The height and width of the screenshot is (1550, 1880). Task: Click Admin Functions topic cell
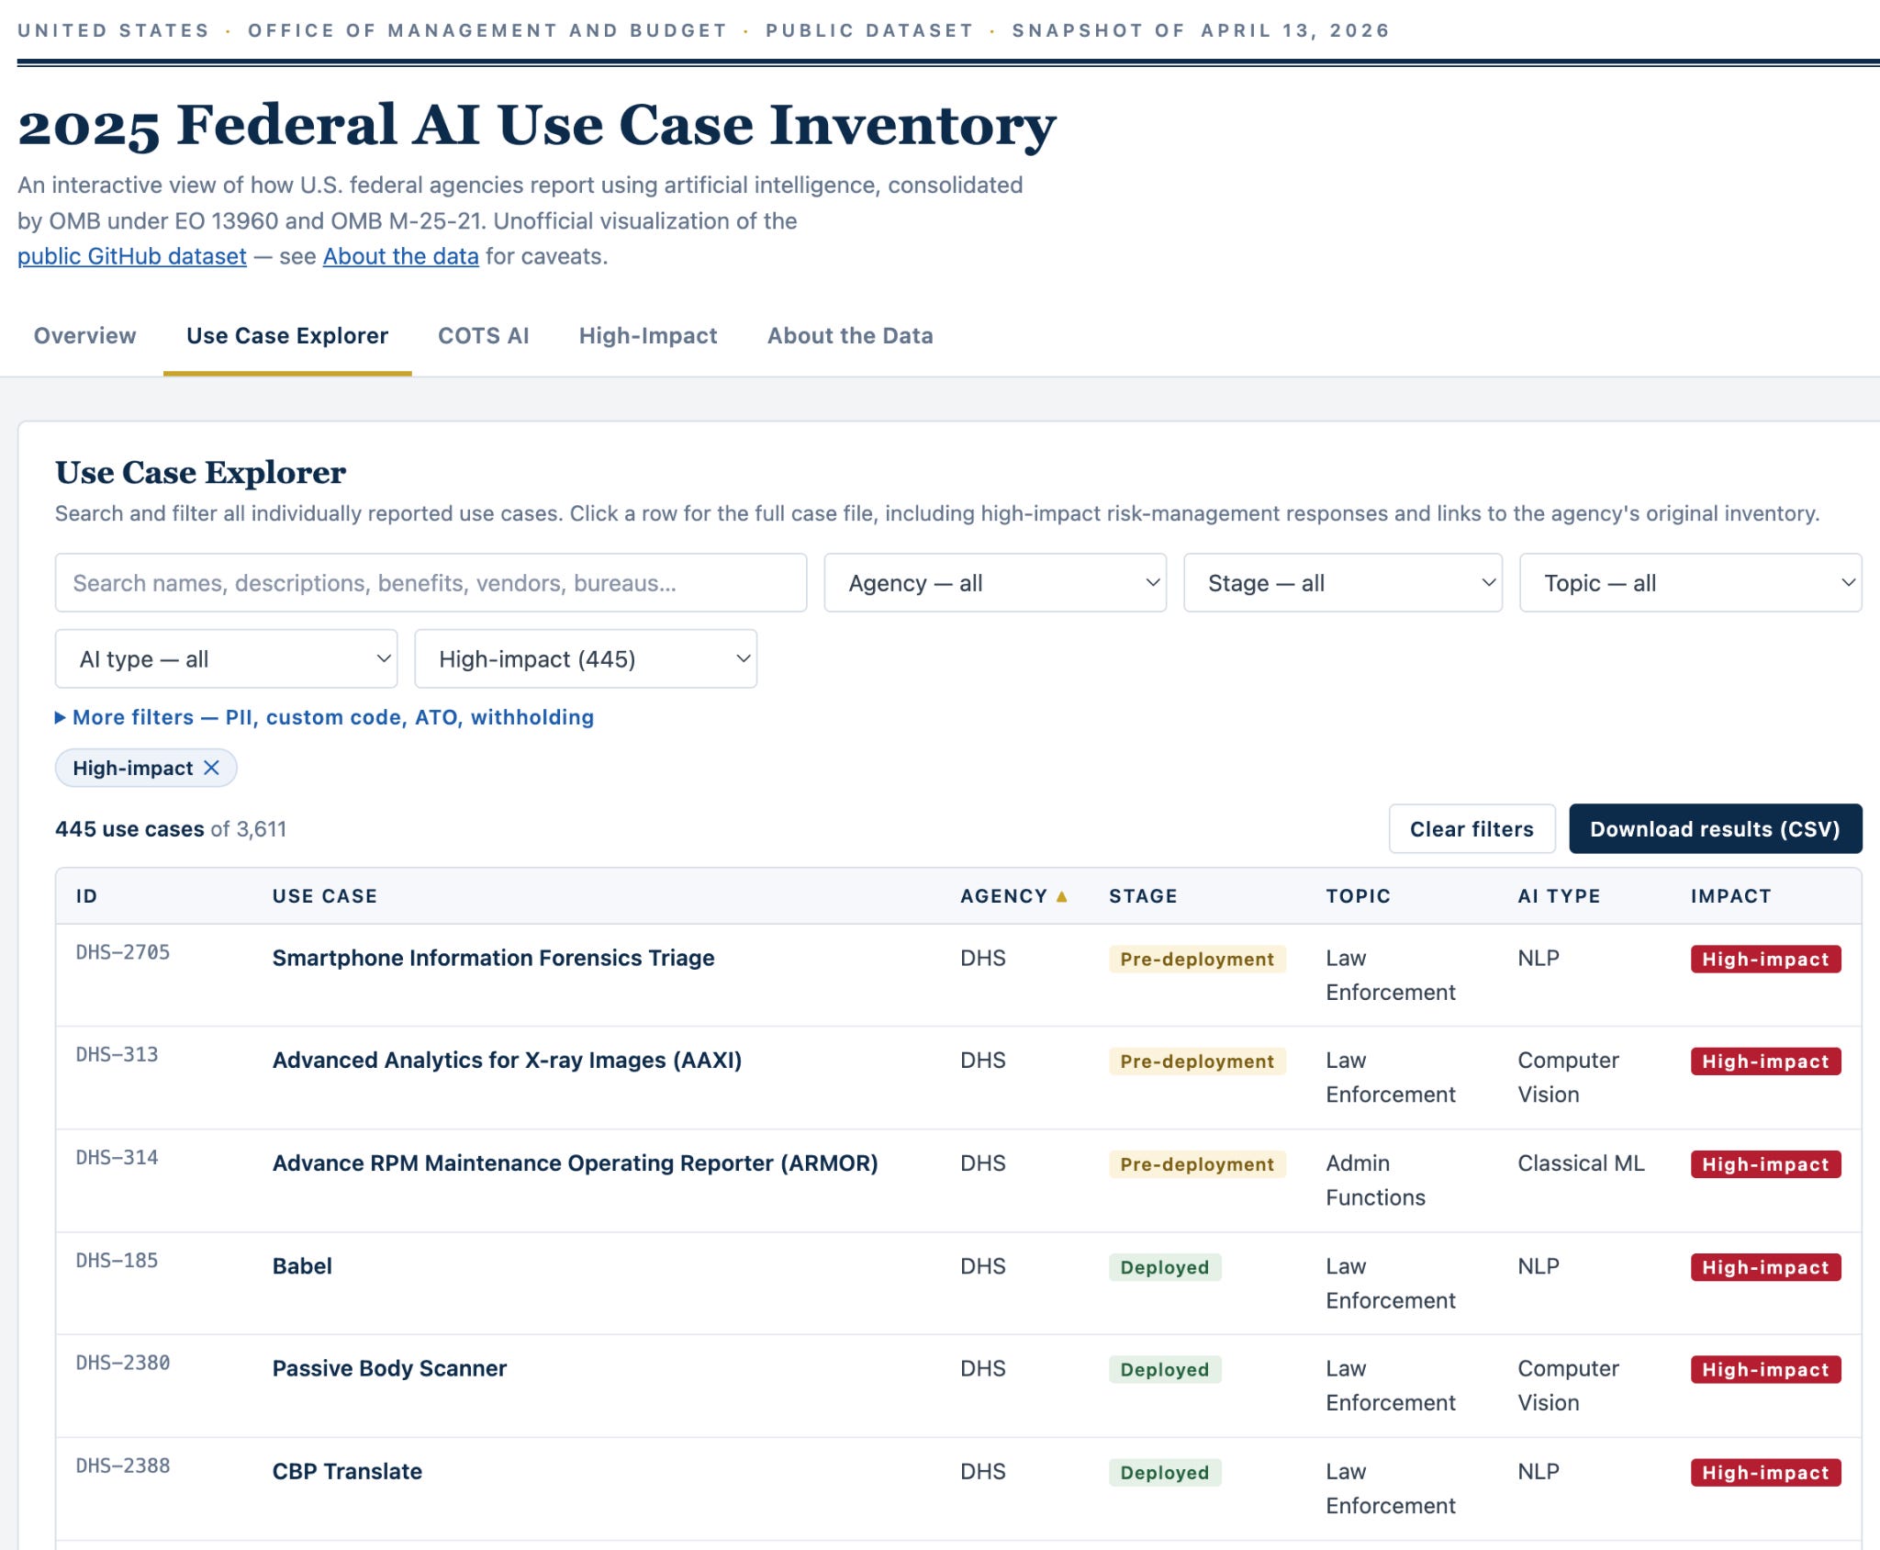(x=1375, y=1180)
